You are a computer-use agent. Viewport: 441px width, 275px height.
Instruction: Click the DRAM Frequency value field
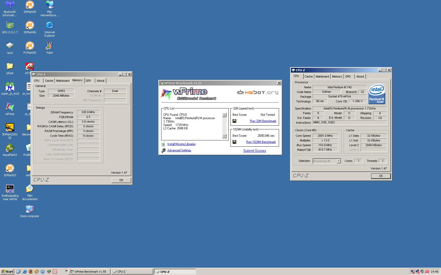coord(88,112)
